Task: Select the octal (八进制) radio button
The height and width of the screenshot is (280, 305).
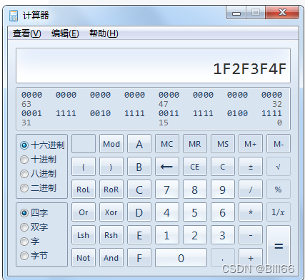Action: tap(24, 174)
